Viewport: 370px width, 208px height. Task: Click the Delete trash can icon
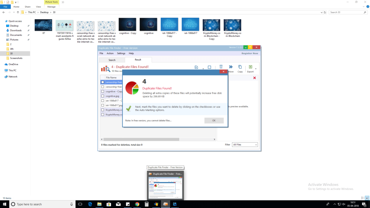(x=221, y=67)
